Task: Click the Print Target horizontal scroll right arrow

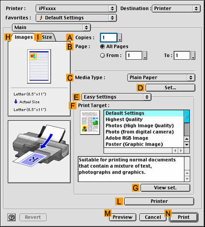Action: 181,151
